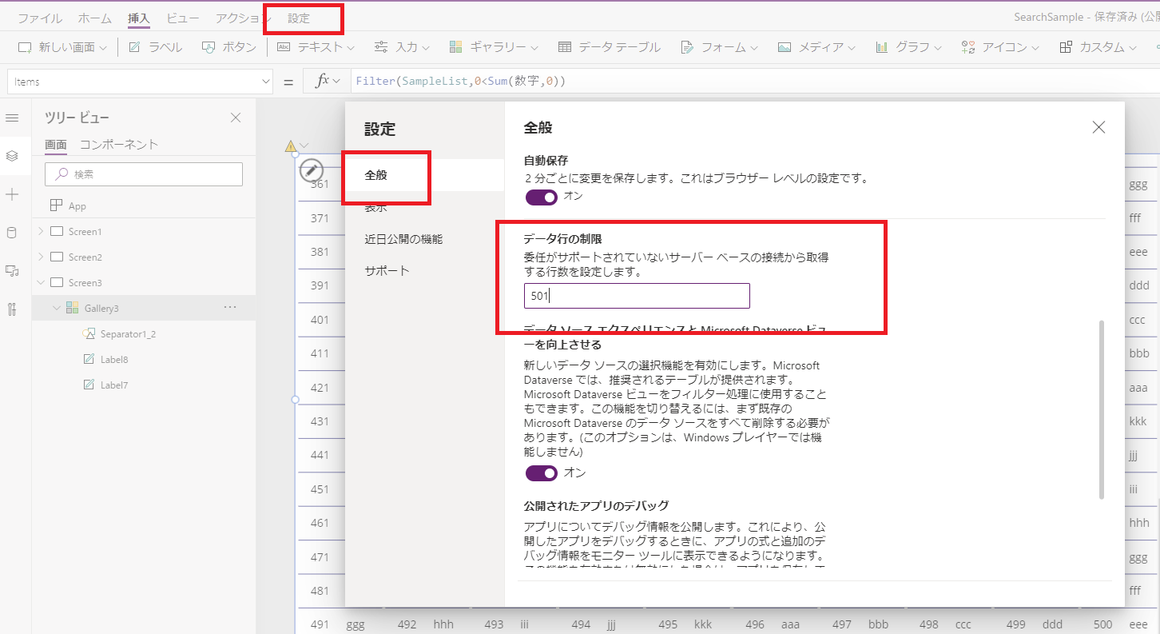Turn off the 自動保存 toggle
Image resolution: width=1160 pixels, height=634 pixels.
[541, 197]
